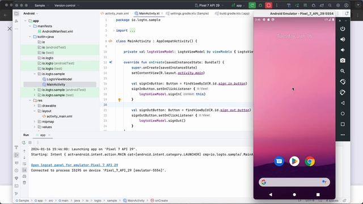Activate emulator zoom mode magnifier
Image resolution: width=363 pixels, height=204 pixels.
click(343, 71)
